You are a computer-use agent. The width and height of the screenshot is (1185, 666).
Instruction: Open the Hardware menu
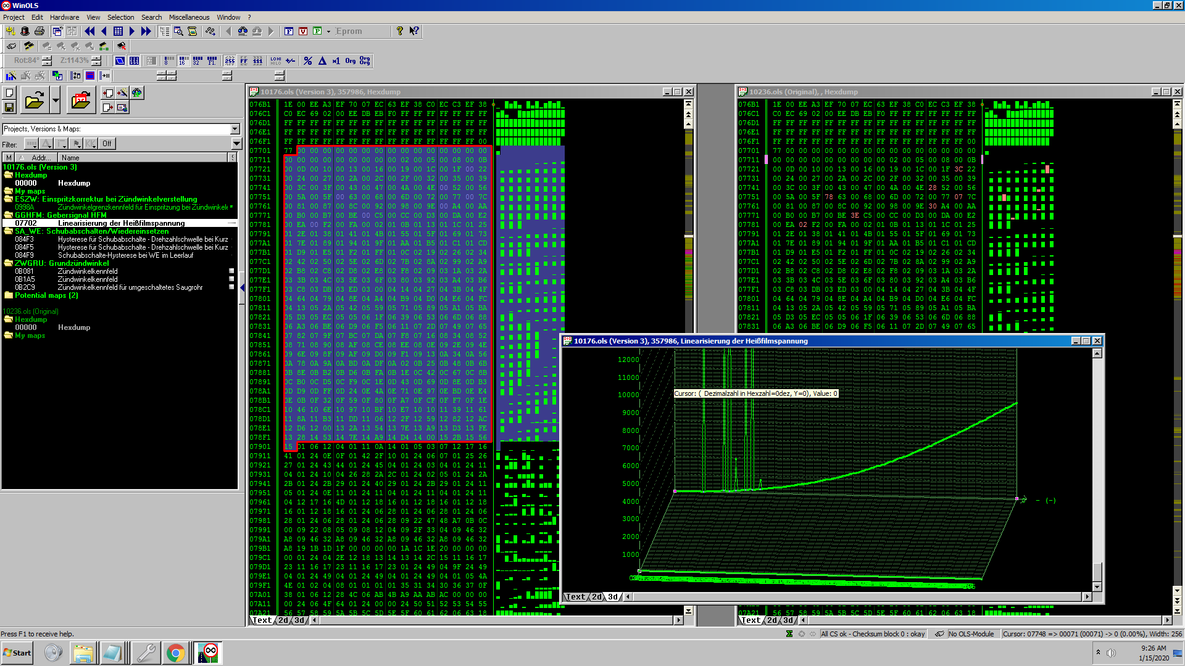64,17
